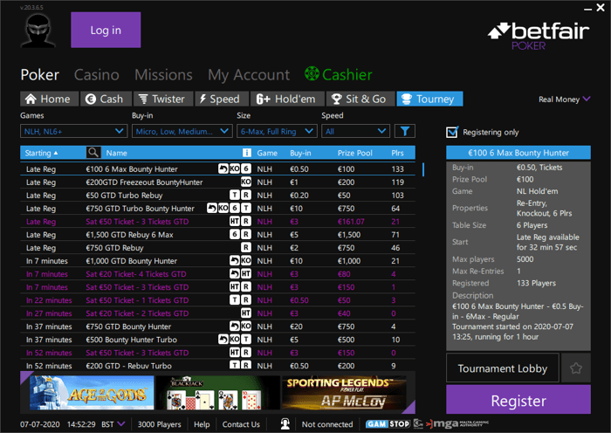This screenshot has height=433, width=611.
Task: Switch to the Home tab
Action: tap(49, 99)
